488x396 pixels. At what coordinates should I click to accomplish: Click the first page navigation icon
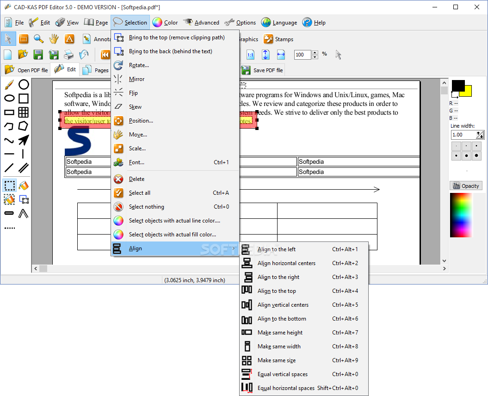click(x=105, y=55)
